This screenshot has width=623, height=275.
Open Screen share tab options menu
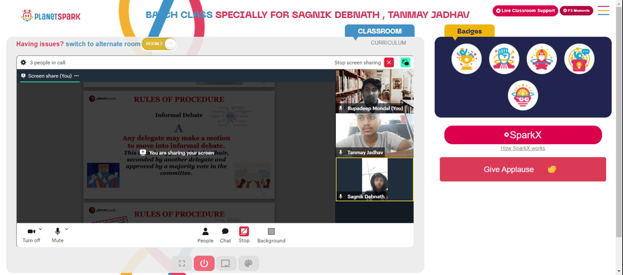77,75
